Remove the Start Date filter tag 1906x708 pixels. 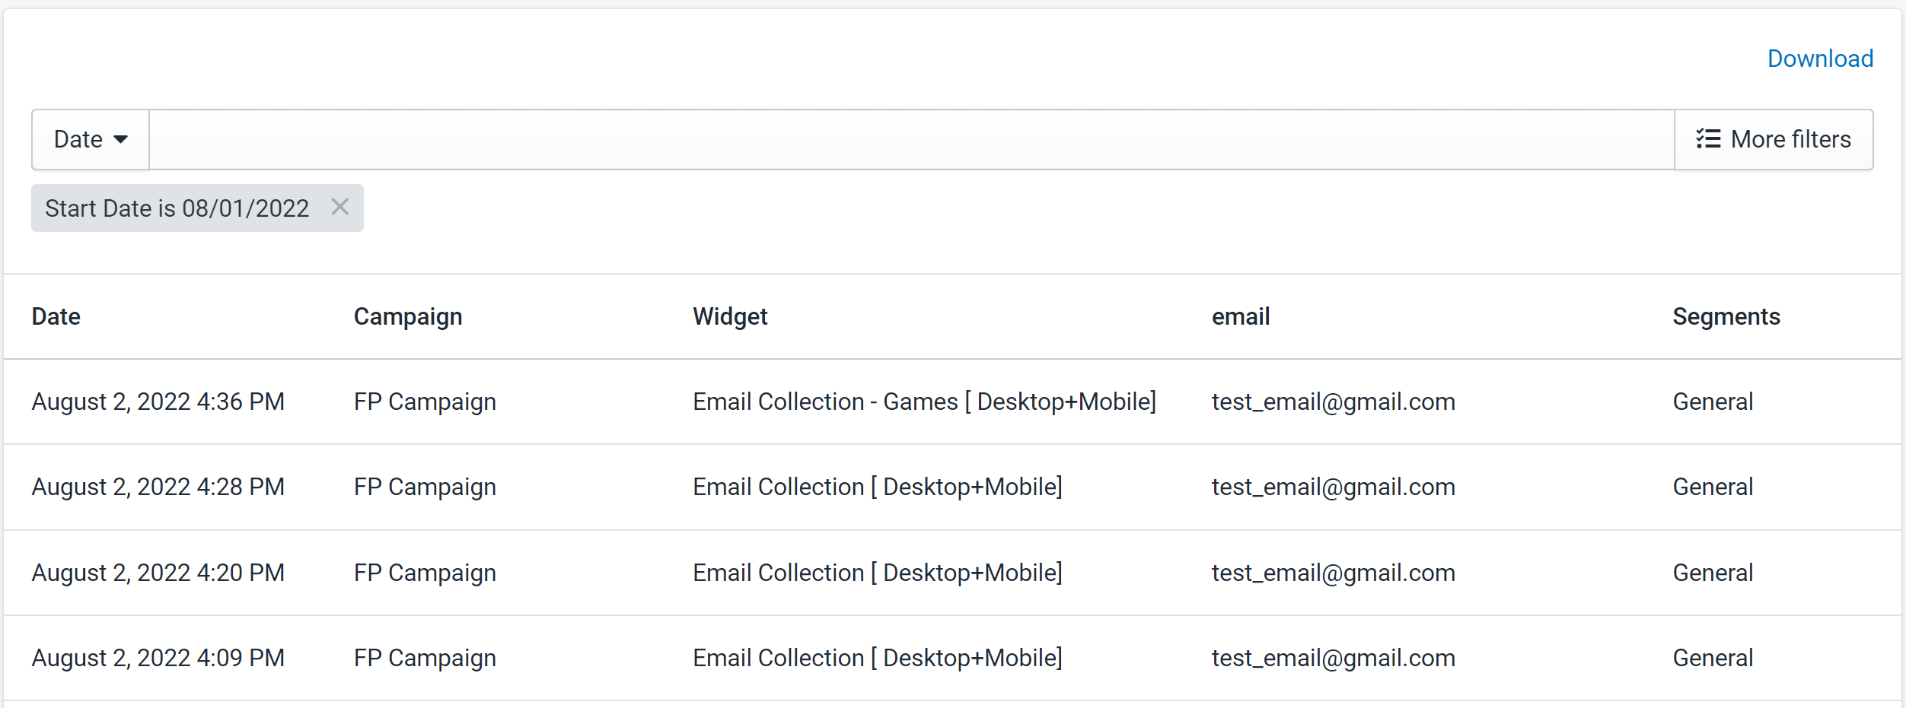(x=340, y=207)
